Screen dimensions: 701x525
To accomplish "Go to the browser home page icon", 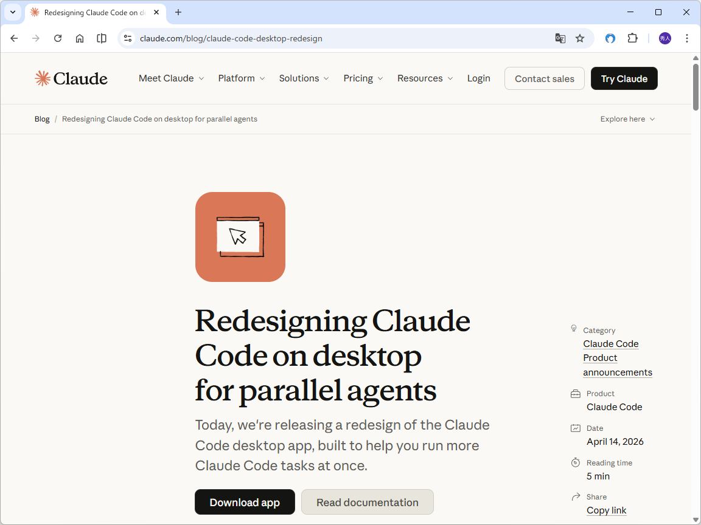I will [x=80, y=38].
